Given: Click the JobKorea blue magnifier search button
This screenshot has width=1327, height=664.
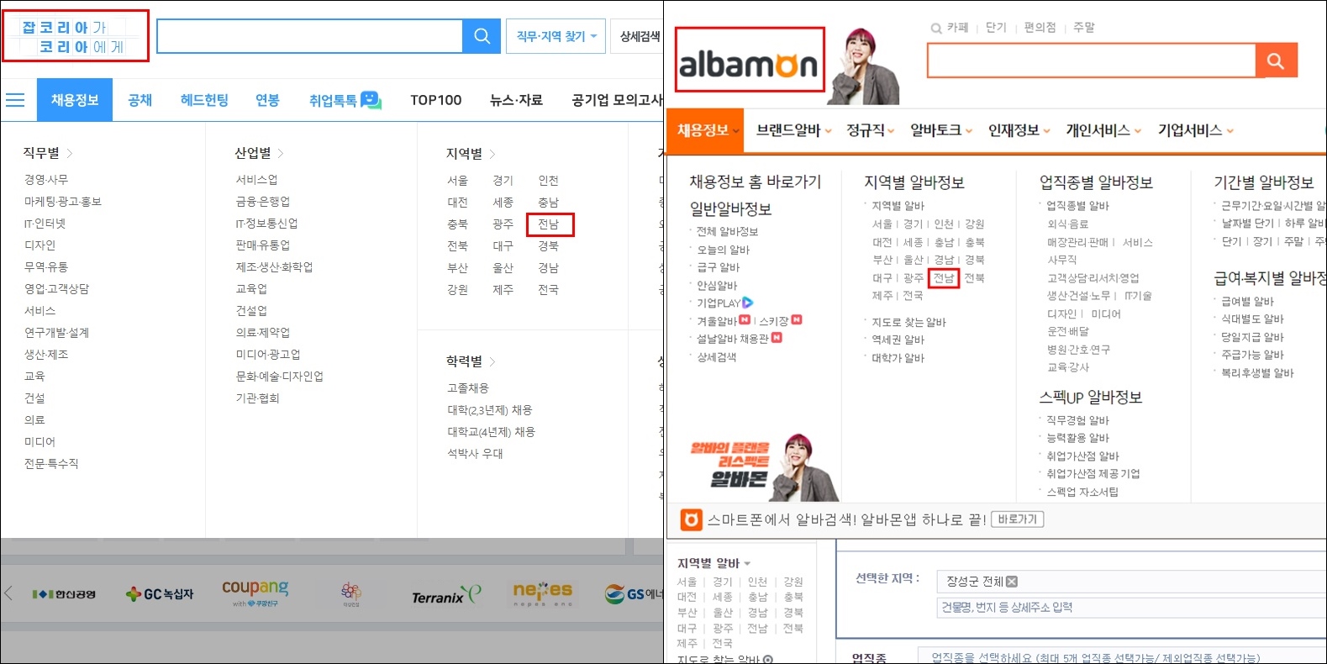Looking at the screenshot, I should [x=482, y=36].
